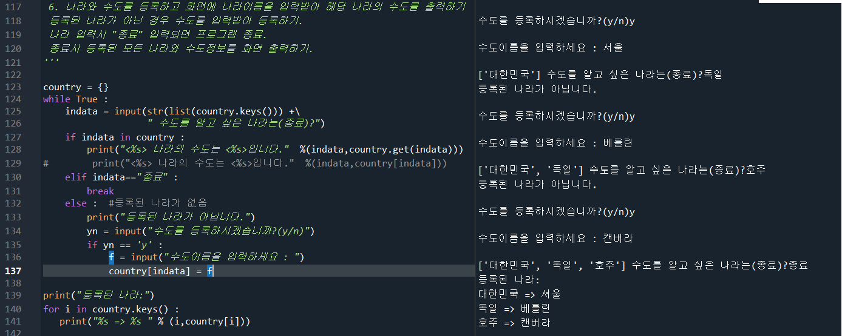Place cursor in 'country = {}' line
842x336 pixels.
76,87
